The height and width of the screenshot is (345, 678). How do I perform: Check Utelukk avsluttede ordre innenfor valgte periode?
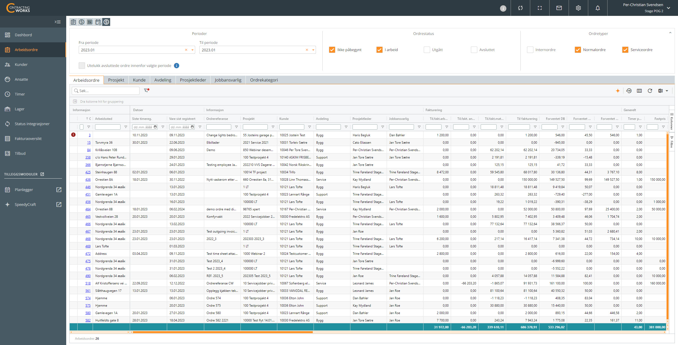click(82, 66)
